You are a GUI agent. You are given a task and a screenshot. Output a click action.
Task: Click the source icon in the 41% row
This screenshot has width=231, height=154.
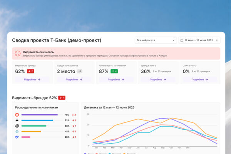(17, 132)
